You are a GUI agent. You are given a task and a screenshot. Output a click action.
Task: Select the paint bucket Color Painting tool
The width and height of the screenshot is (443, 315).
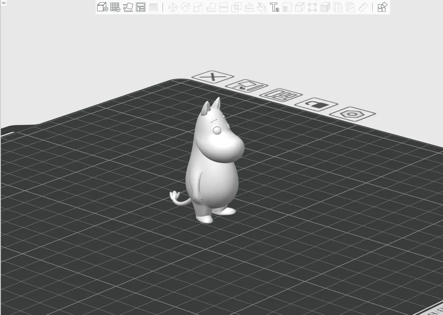click(262, 7)
